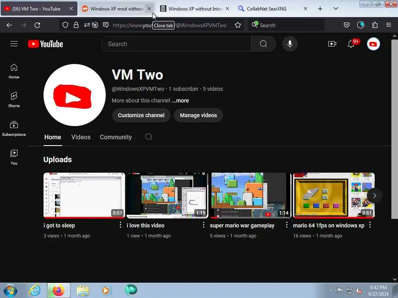Click the site padlock security icon
This screenshot has width=398, height=298.
point(76,25)
